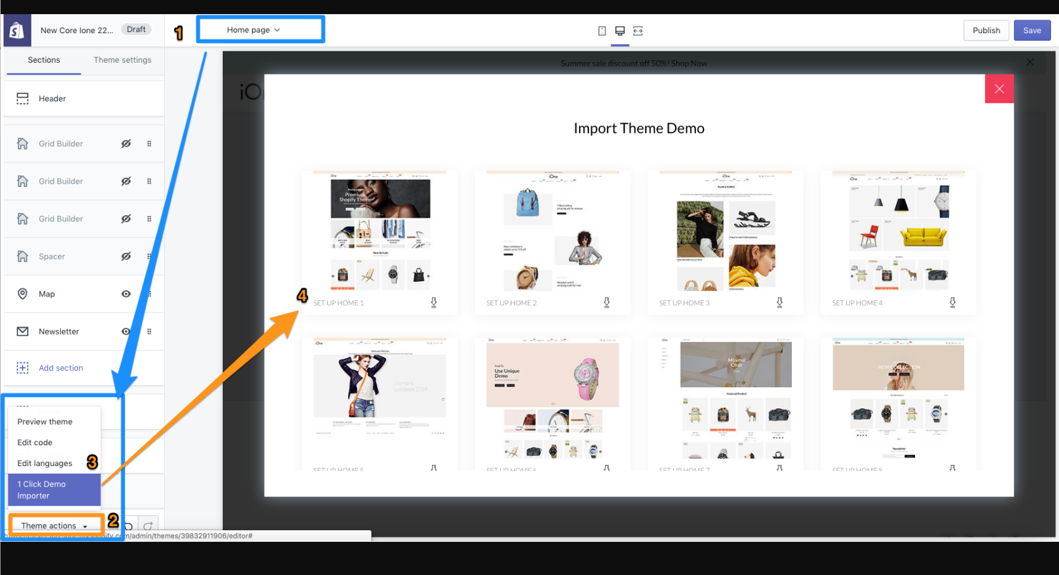
Task: Select the Set Up Home 2 demo thumbnail
Action: point(553,232)
